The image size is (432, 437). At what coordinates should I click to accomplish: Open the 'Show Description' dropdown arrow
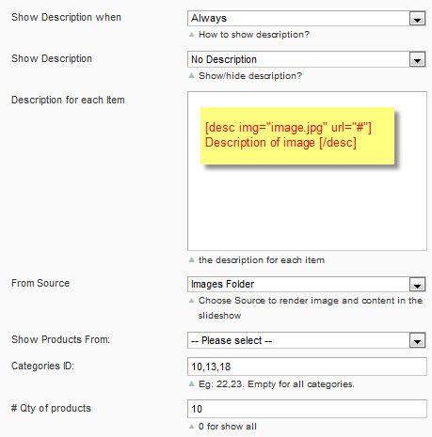pos(417,59)
